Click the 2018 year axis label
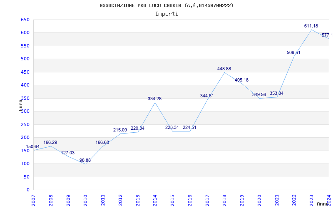Screen dimensions: 333x208 225,201
